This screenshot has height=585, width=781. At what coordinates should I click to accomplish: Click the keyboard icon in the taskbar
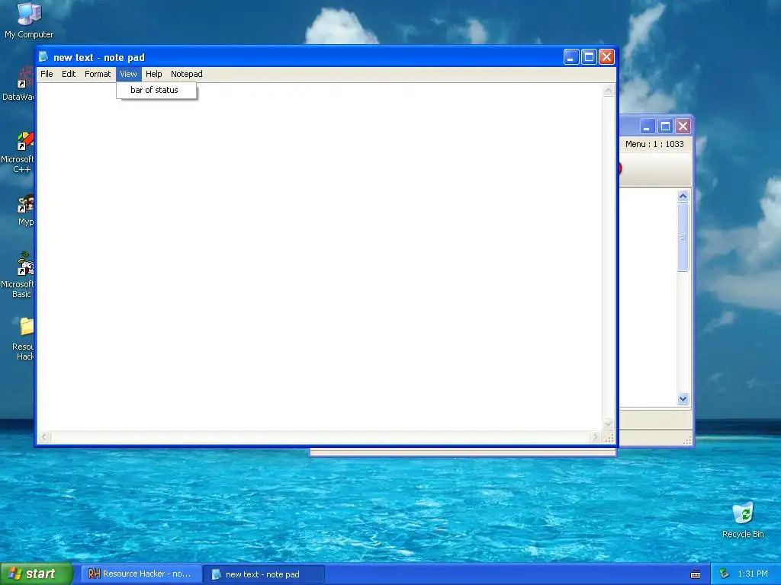pos(696,574)
